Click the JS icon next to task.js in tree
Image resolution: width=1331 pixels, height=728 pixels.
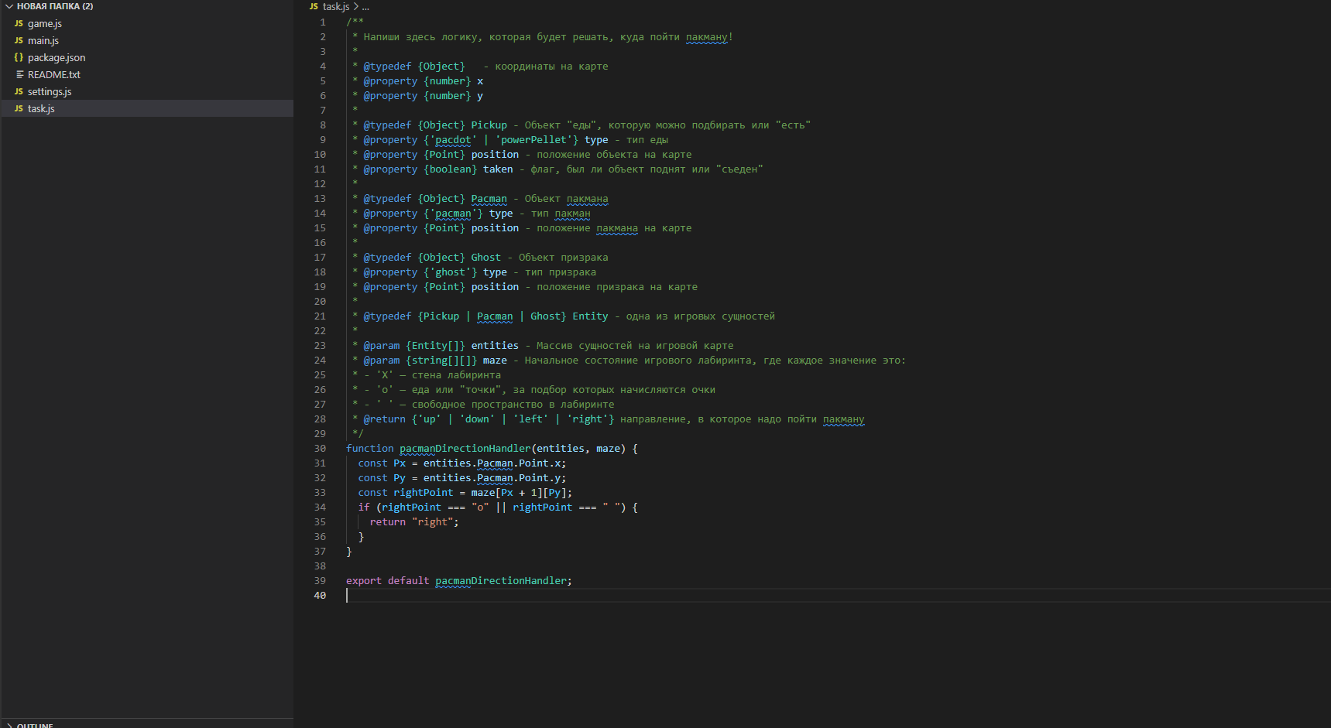pyautogui.click(x=19, y=108)
